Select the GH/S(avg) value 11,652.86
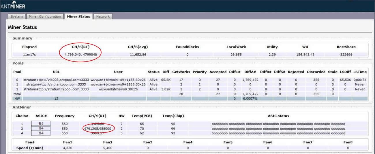The image size is (375, 154). tap(138, 54)
